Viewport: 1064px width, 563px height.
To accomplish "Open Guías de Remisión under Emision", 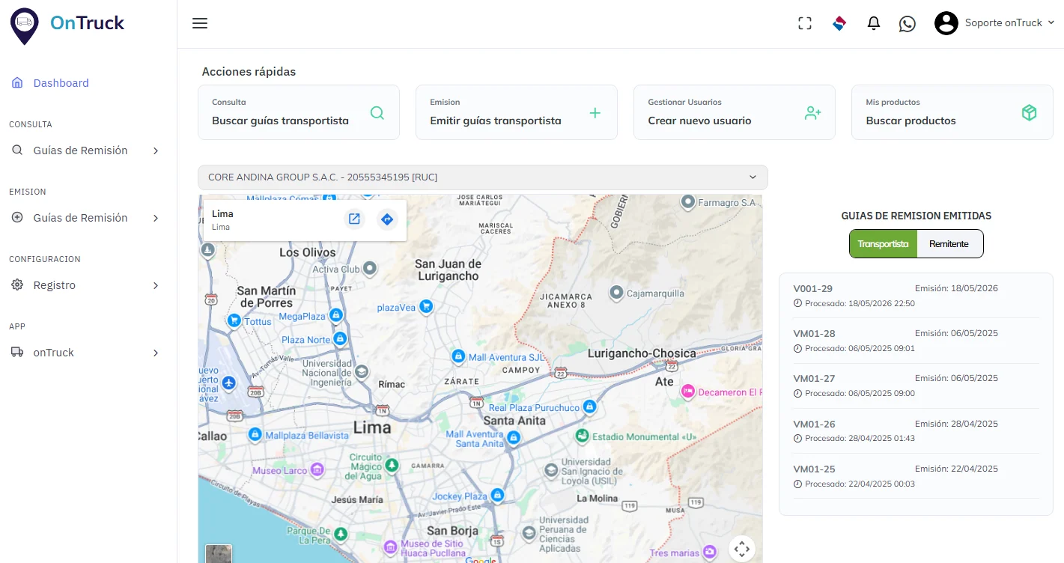I will coord(80,218).
